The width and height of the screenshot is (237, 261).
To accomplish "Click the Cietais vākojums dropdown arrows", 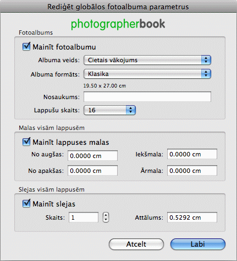I will click(x=206, y=60).
